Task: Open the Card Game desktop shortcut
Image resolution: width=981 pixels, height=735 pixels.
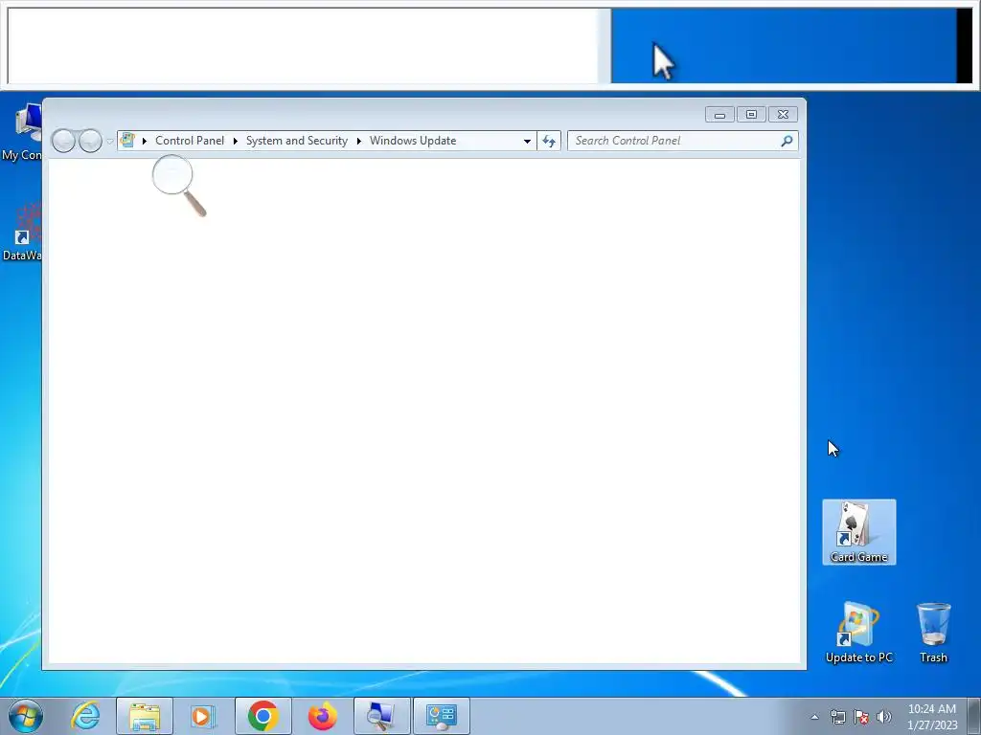Action: [x=859, y=532]
